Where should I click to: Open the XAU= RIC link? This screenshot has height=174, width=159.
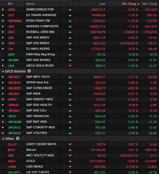[x=12, y=161]
